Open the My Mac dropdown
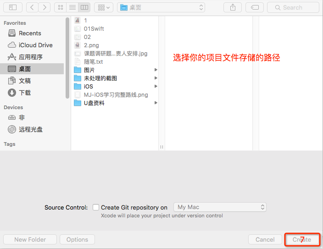The width and height of the screenshot is (323, 249). [x=220, y=207]
